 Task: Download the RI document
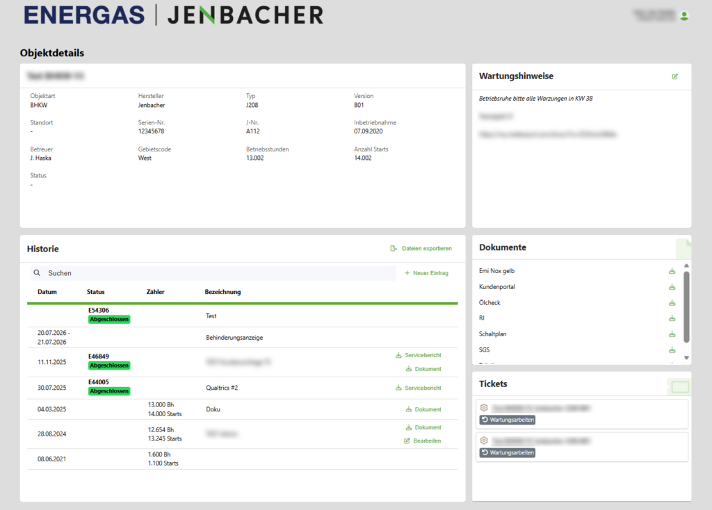click(x=672, y=318)
